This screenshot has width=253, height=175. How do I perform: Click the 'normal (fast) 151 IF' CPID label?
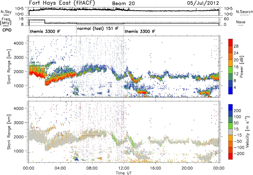(x=98, y=29)
